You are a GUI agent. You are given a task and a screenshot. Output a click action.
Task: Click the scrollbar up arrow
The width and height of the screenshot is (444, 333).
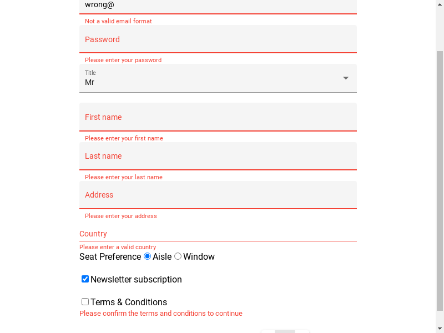440,4
